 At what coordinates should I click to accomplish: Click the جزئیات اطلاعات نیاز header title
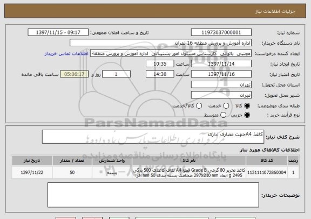(275, 11)
